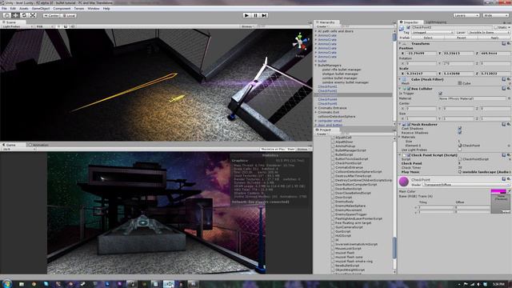Click the Prefab Apply button
Screen dimensions: 512x288
pos(494,38)
